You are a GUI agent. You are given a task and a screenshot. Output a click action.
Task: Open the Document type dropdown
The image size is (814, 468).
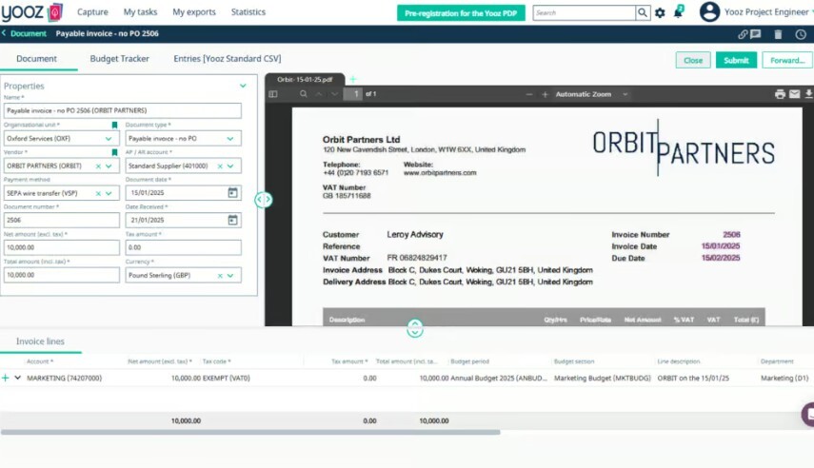(x=230, y=139)
